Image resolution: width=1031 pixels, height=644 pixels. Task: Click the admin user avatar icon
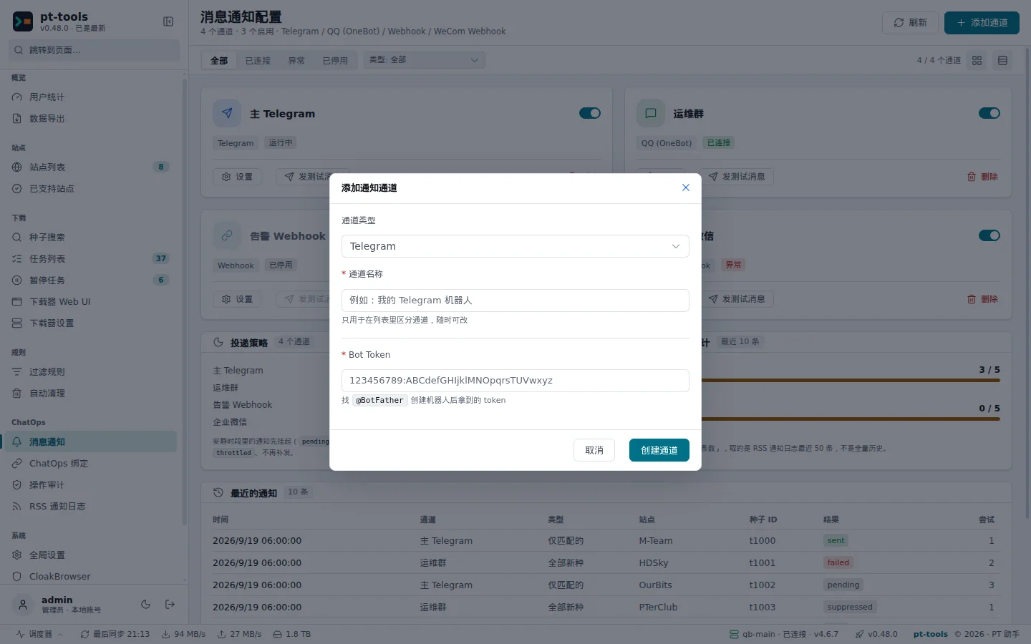[23, 605]
